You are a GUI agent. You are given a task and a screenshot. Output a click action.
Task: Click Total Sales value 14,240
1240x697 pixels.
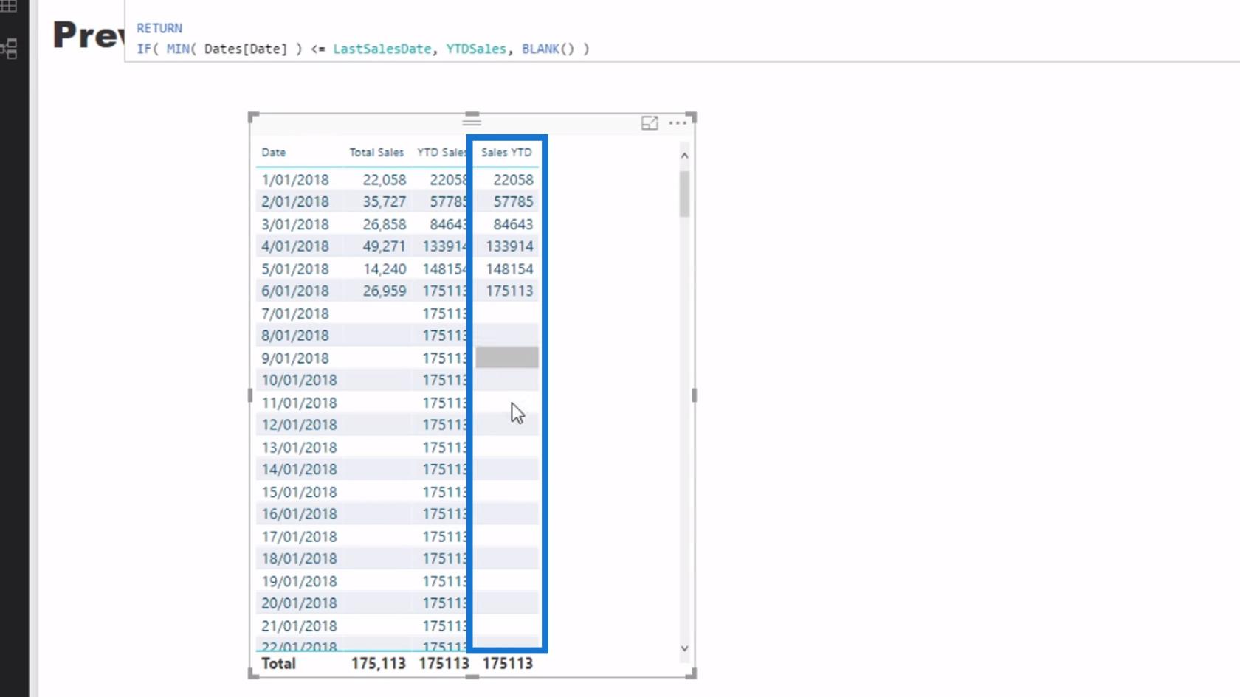point(385,269)
